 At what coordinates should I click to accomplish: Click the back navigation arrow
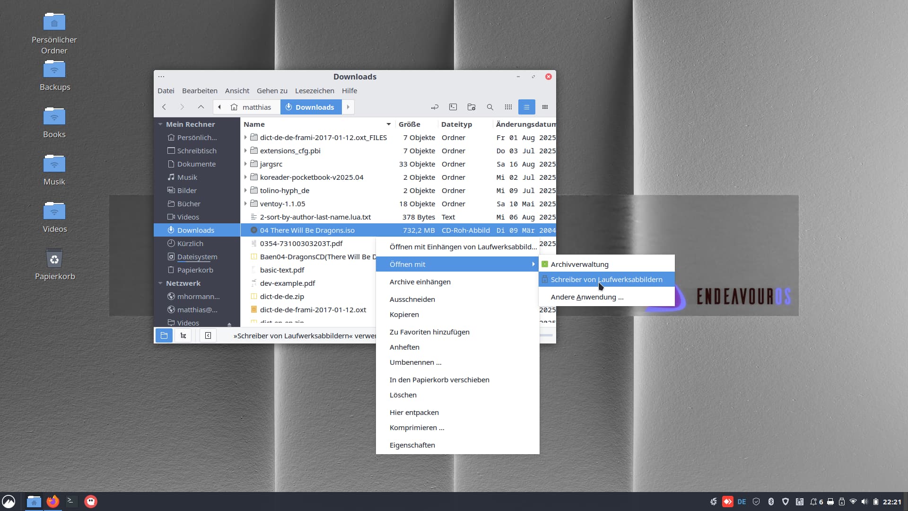(x=164, y=107)
